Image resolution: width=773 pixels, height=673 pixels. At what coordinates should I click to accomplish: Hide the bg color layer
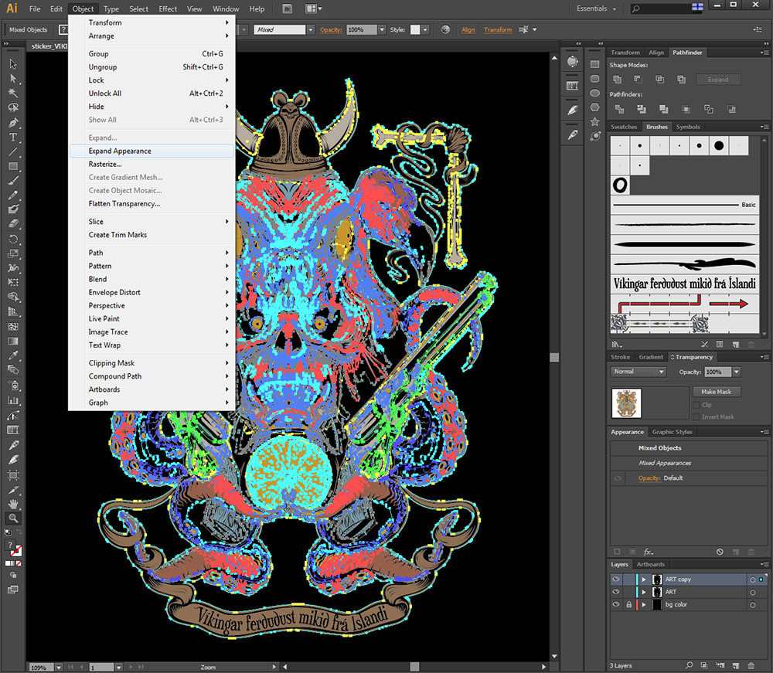point(616,604)
